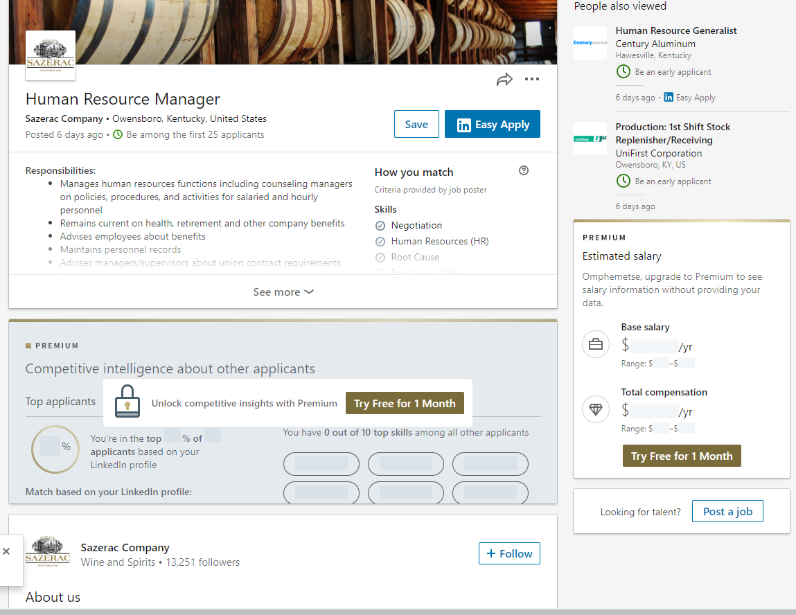Click the share arrow icon
The width and height of the screenshot is (796, 615).
[504, 80]
